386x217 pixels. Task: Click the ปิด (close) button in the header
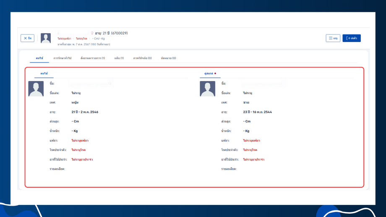(x=27, y=38)
